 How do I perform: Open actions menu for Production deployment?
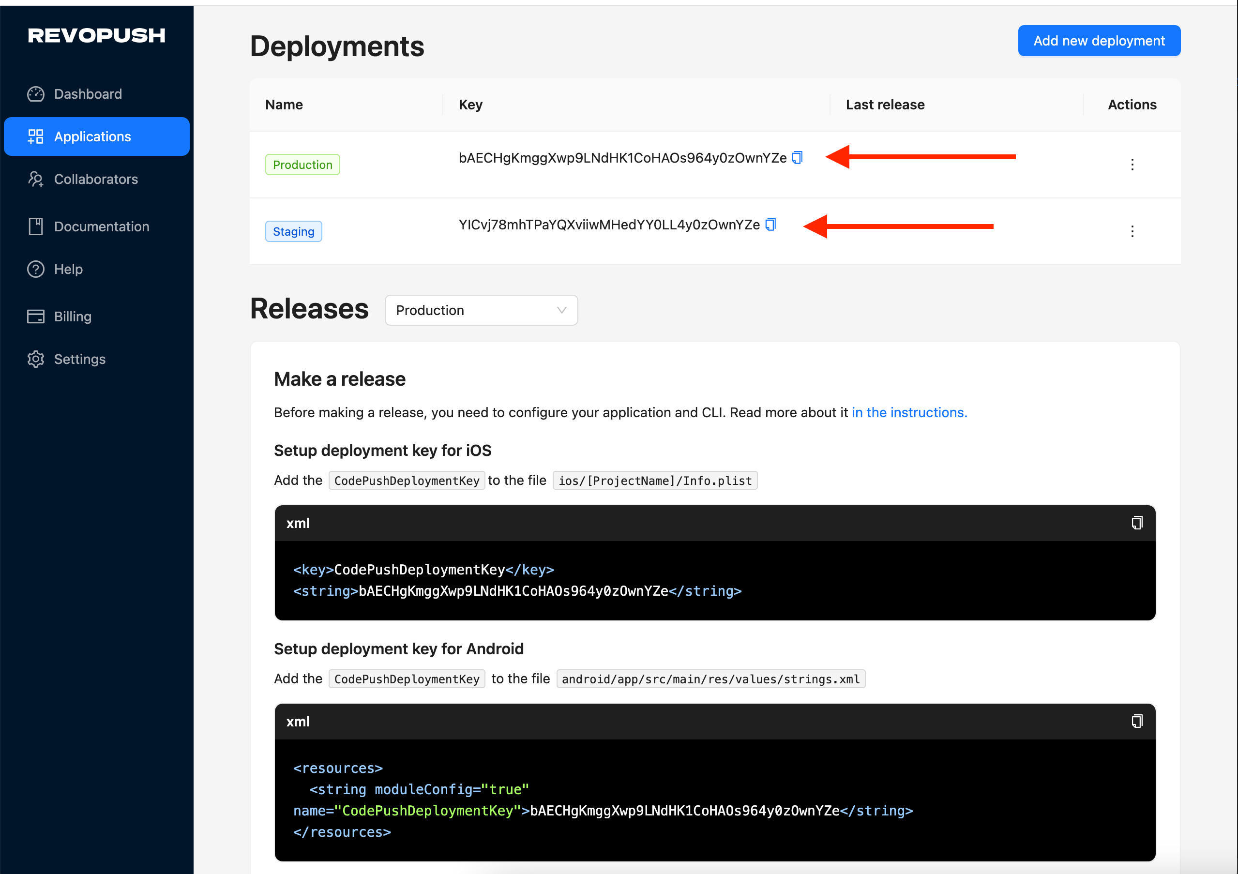point(1132,165)
